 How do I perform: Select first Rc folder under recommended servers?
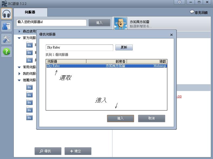click(x=29, y=87)
